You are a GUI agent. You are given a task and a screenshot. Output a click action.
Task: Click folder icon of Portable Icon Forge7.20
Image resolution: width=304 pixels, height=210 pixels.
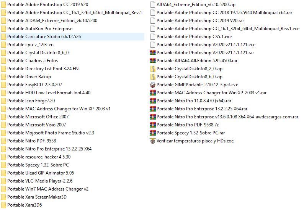tap(3, 101)
